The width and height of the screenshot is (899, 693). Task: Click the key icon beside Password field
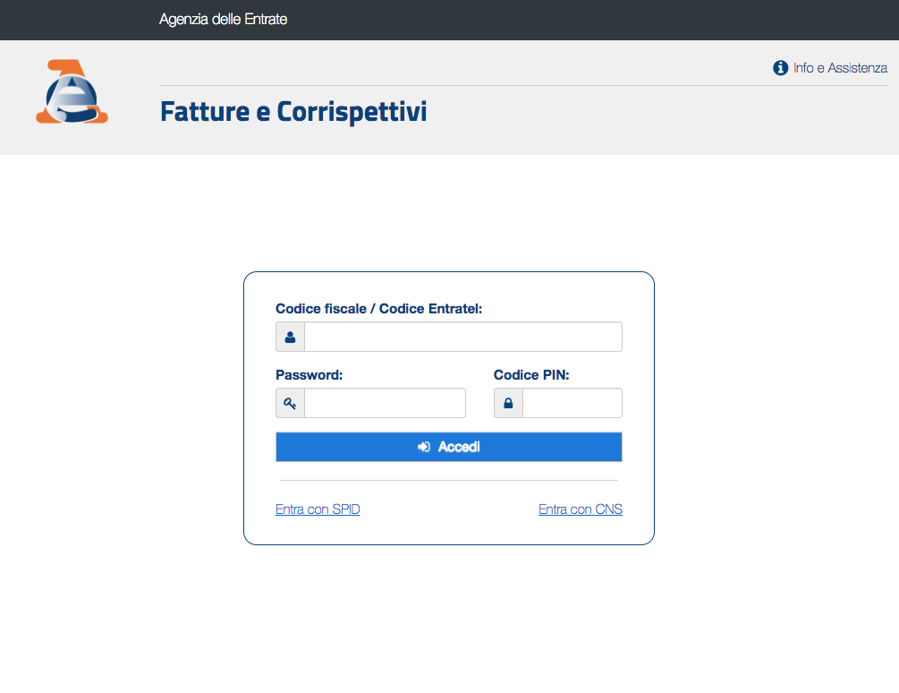[290, 403]
